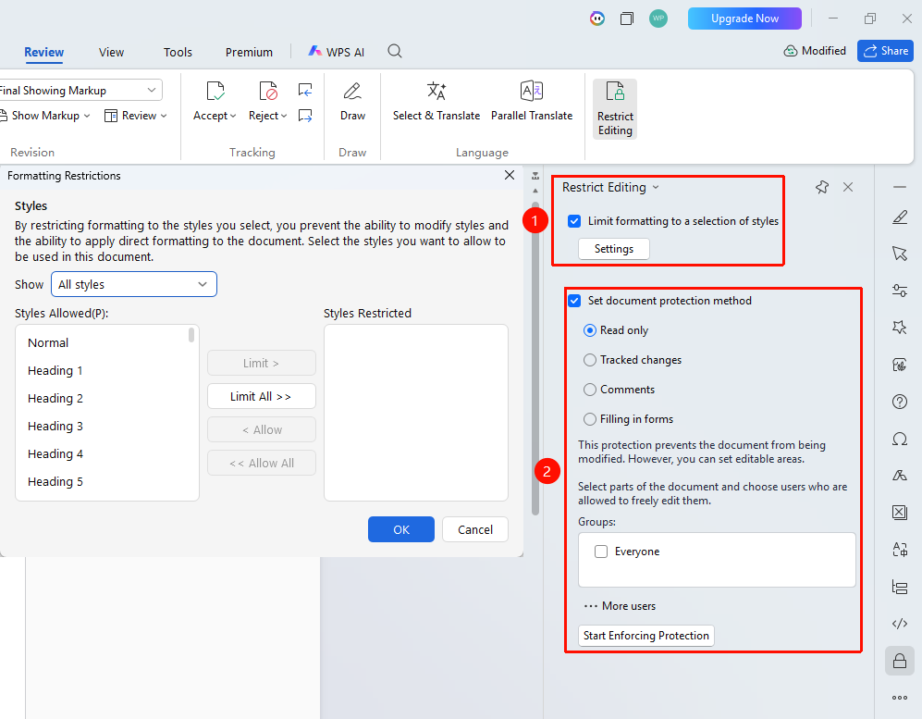Open the omega symbol sidebar icon
922x719 pixels.
point(900,439)
